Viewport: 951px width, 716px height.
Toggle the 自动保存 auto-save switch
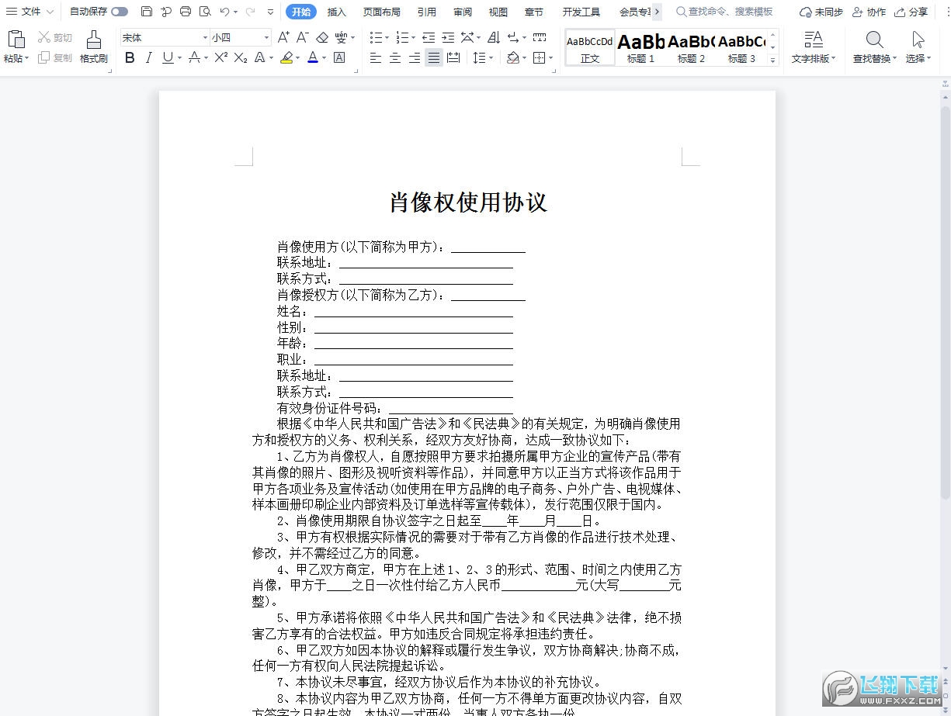[x=120, y=12]
